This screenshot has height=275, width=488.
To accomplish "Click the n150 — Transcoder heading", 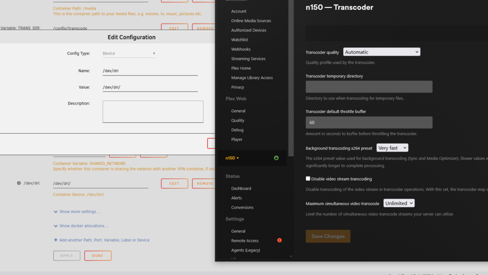I will tap(339, 7).
